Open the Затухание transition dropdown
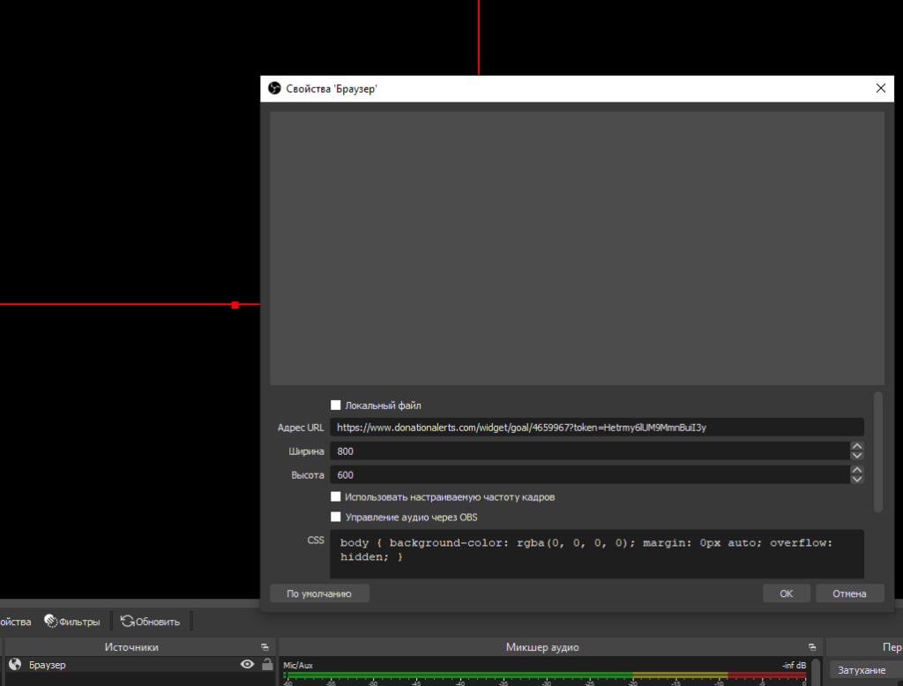 point(862,671)
